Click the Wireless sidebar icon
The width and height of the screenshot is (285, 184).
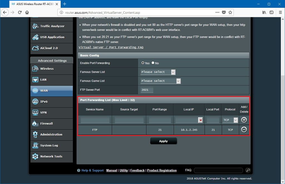click(35, 69)
